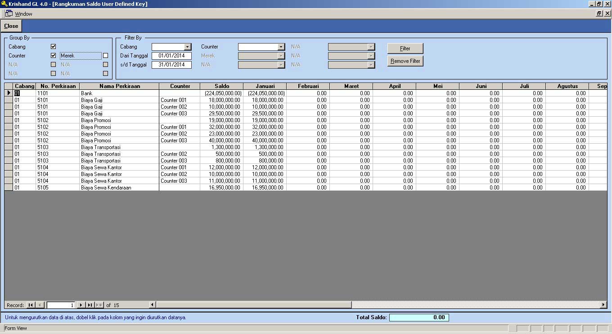Go to previous record navigation button

click(x=40, y=305)
